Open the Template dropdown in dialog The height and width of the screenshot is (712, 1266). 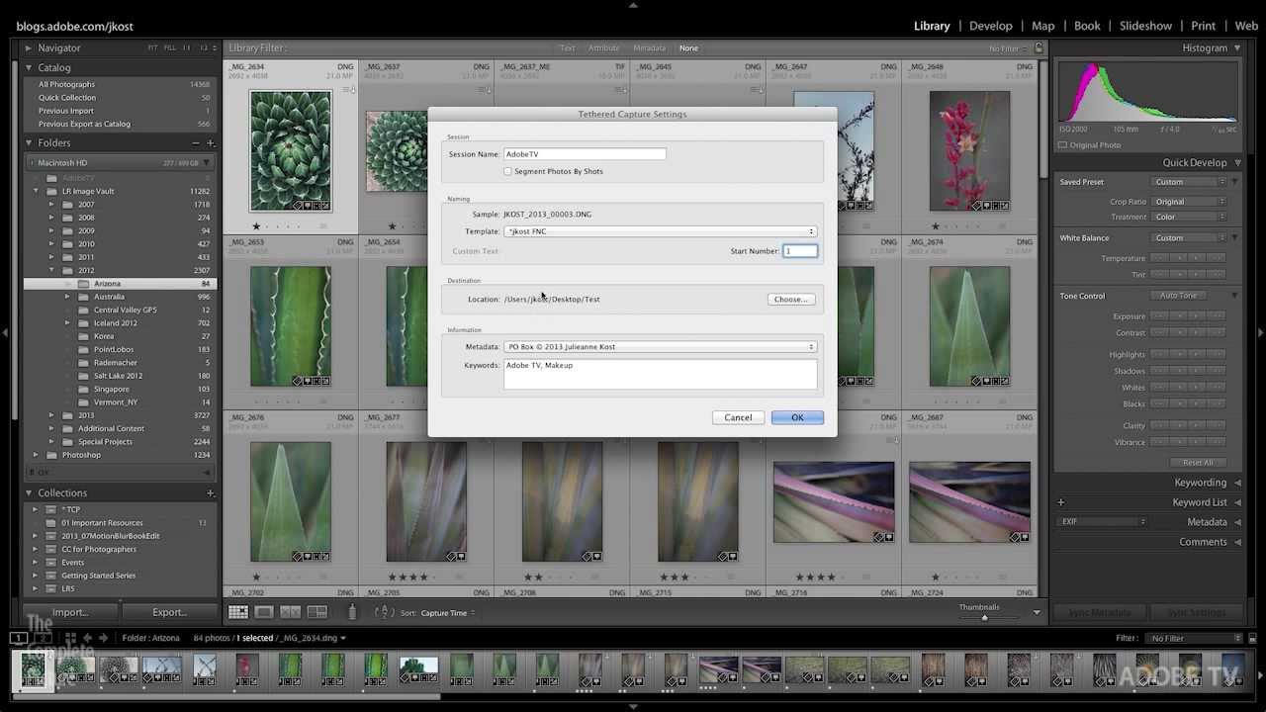point(661,231)
